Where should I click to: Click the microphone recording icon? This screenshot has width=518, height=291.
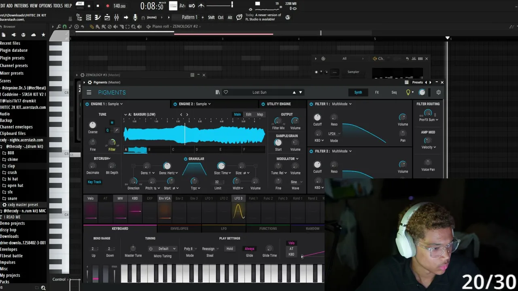tap(135, 17)
